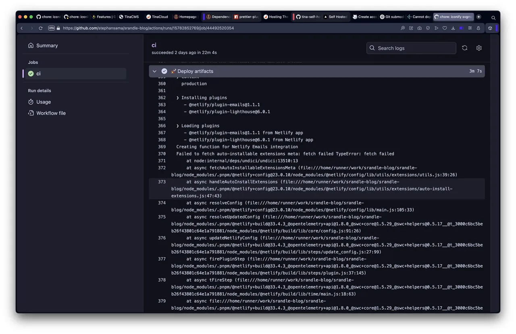Viewport: 516px width, 334px height.
Task: Click log line number 375
Action: (162, 217)
